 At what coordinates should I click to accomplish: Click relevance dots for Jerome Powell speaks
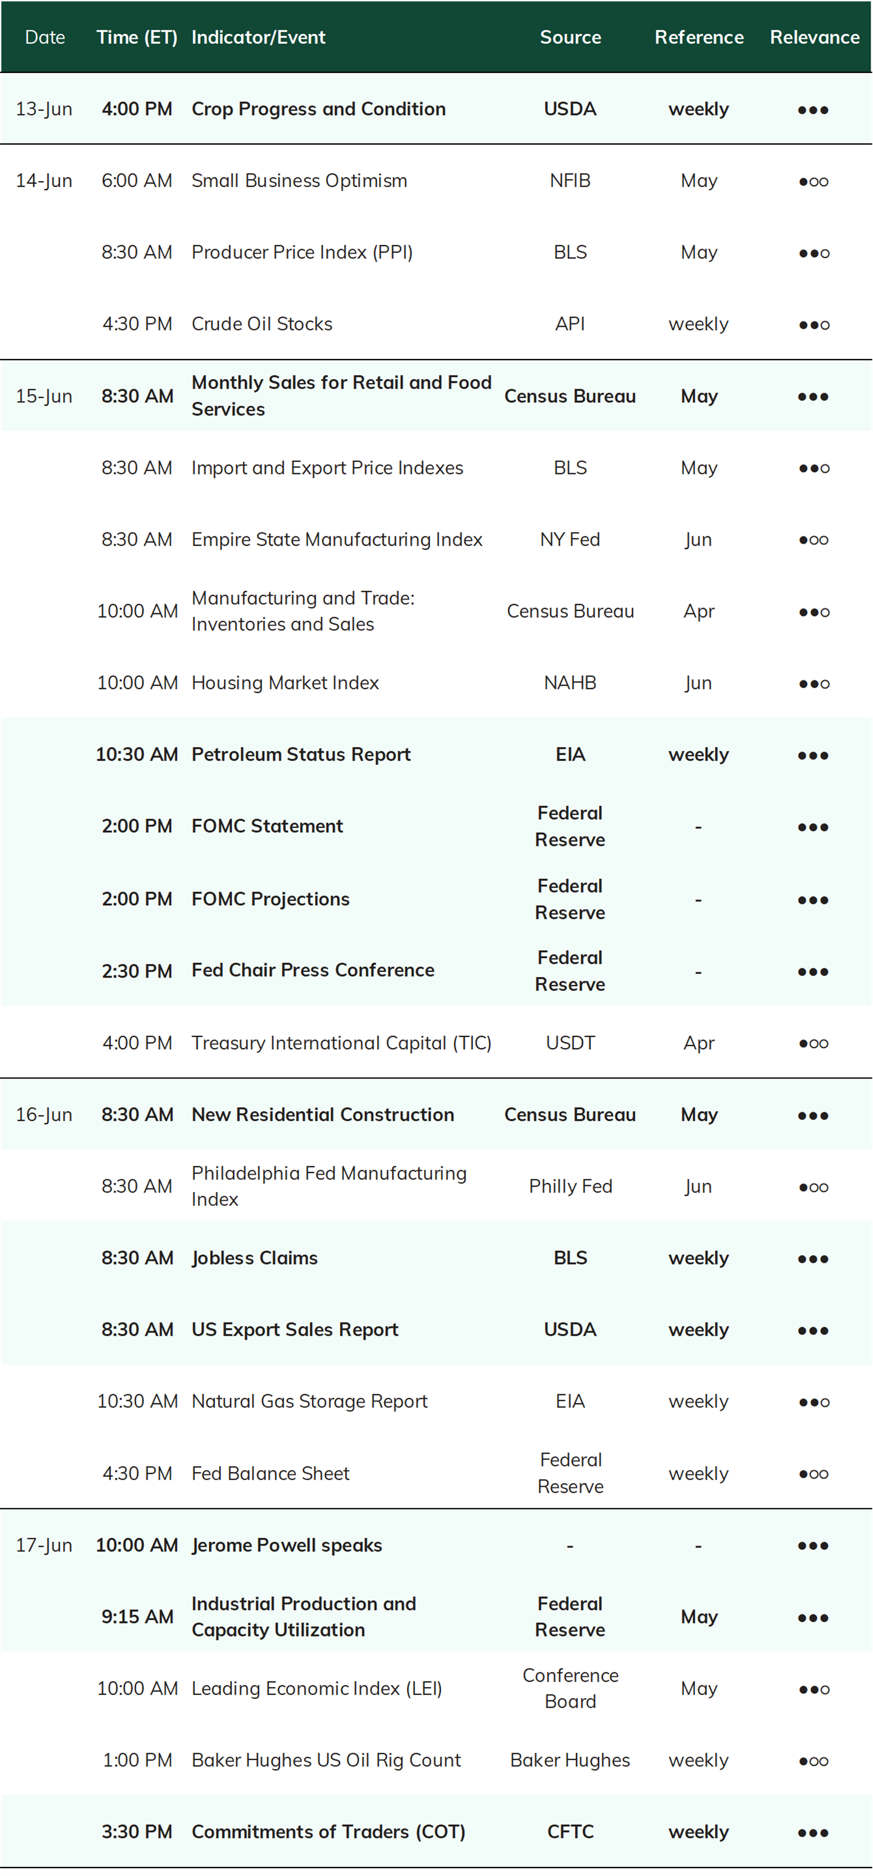(813, 1546)
